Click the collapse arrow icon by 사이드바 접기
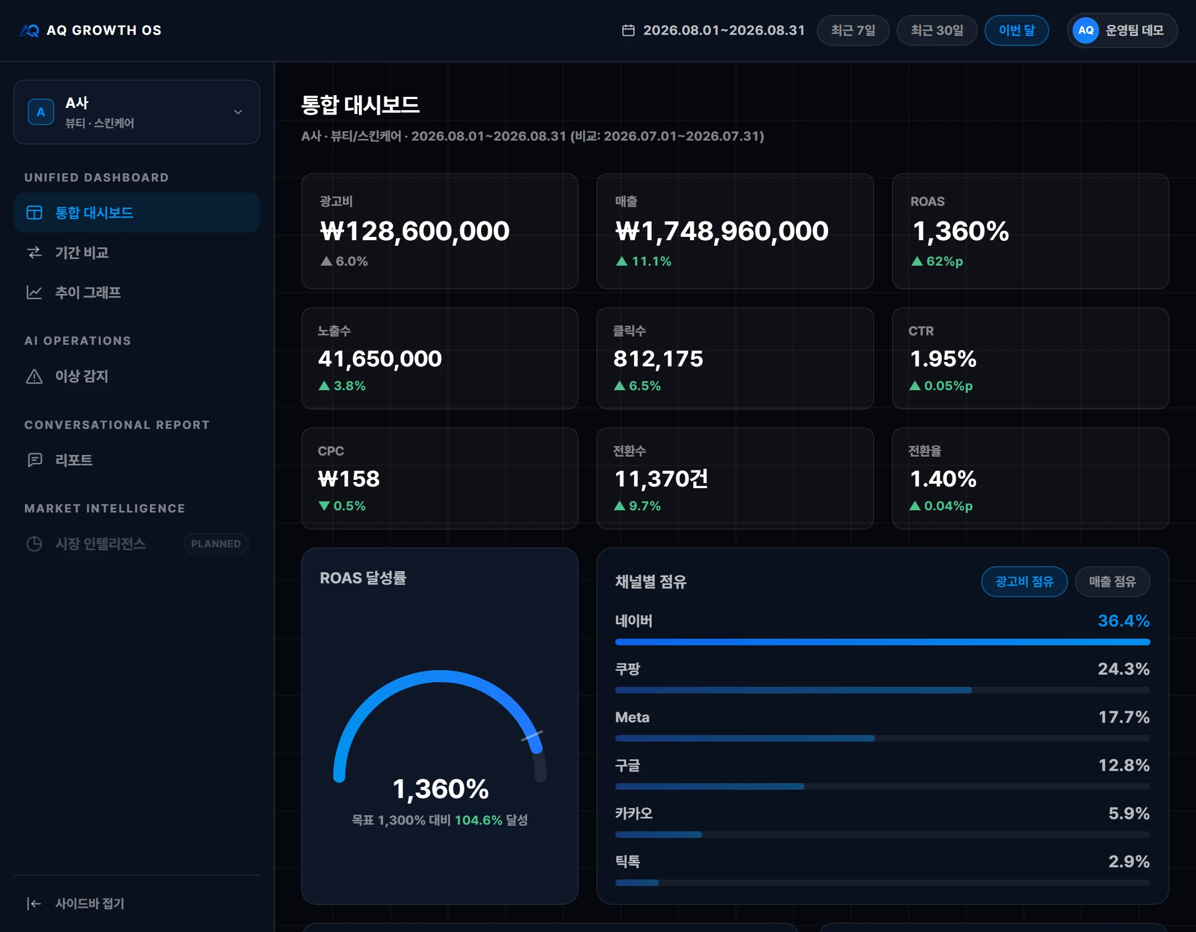Image resolution: width=1196 pixels, height=932 pixels. pos(34,904)
